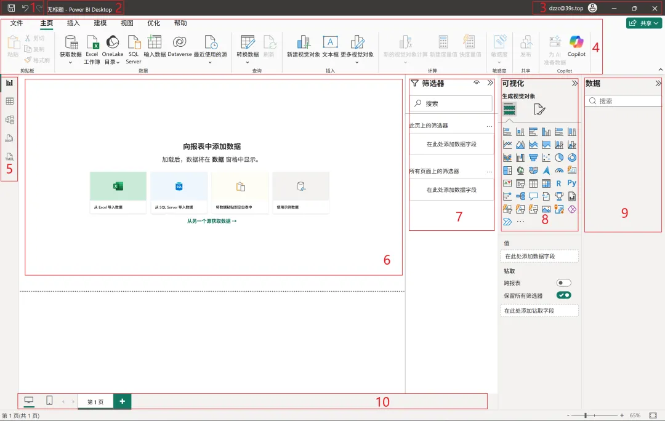Image resolution: width=665 pixels, height=421 pixels.
Task: Open the format visual brush tab
Action: 539,110
